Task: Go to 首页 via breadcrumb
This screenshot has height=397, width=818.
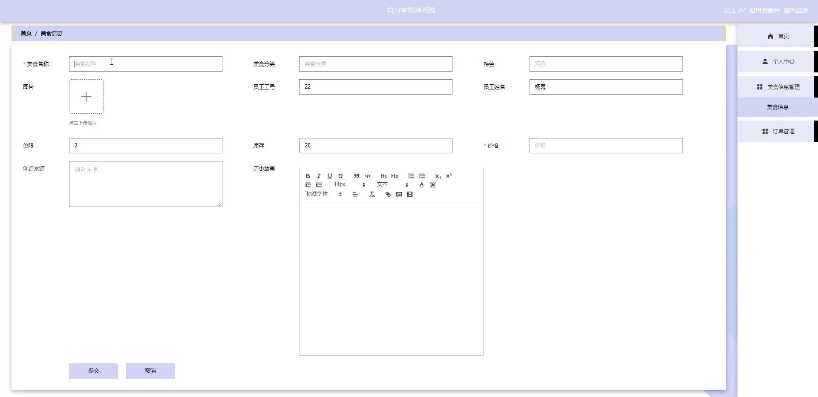Action: pyautogui.click(x=26, y=33)
